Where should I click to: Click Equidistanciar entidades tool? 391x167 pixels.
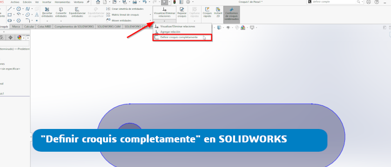coord(77,13)
